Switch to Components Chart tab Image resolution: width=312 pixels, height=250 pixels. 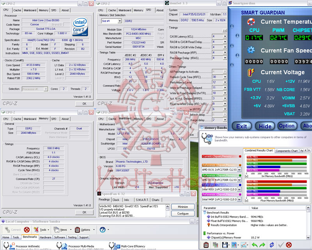click(287, 151)
